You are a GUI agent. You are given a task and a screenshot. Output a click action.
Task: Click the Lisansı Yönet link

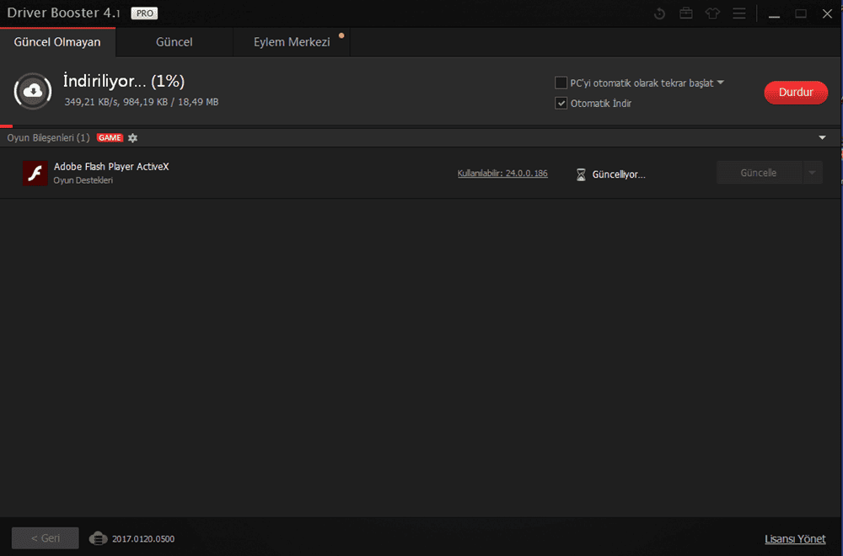(795, 539)
